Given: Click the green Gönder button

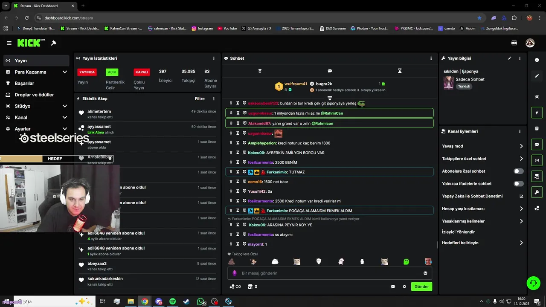Looking at the screenshot, I should (x=421, y=287).
